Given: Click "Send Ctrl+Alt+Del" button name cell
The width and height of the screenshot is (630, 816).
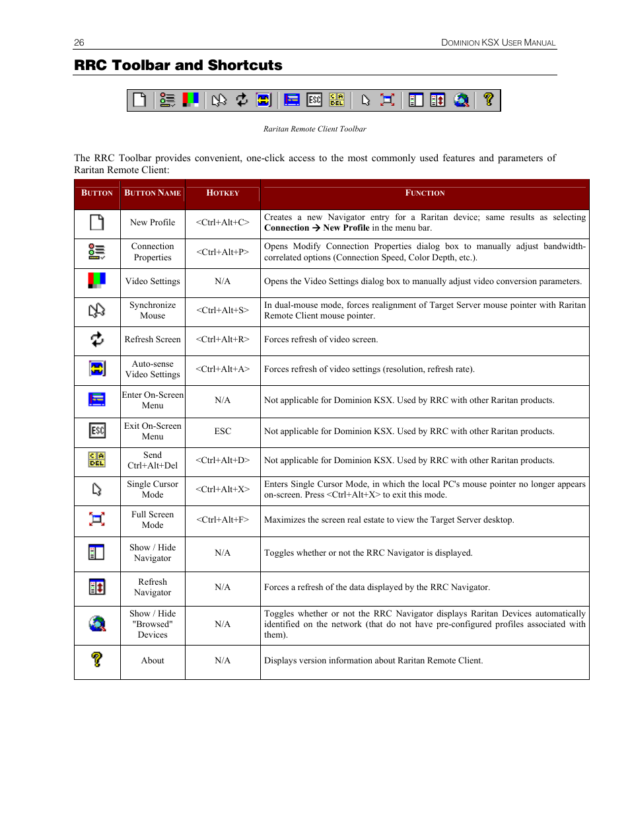Looking at the screenshot, I should coord(153,461).
